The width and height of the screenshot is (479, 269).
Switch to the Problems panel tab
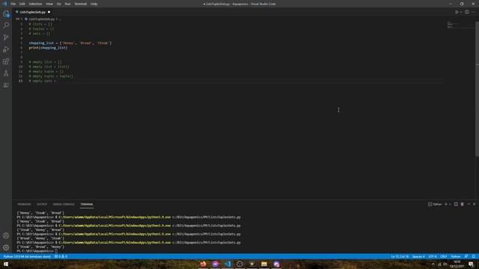point(24,204)
